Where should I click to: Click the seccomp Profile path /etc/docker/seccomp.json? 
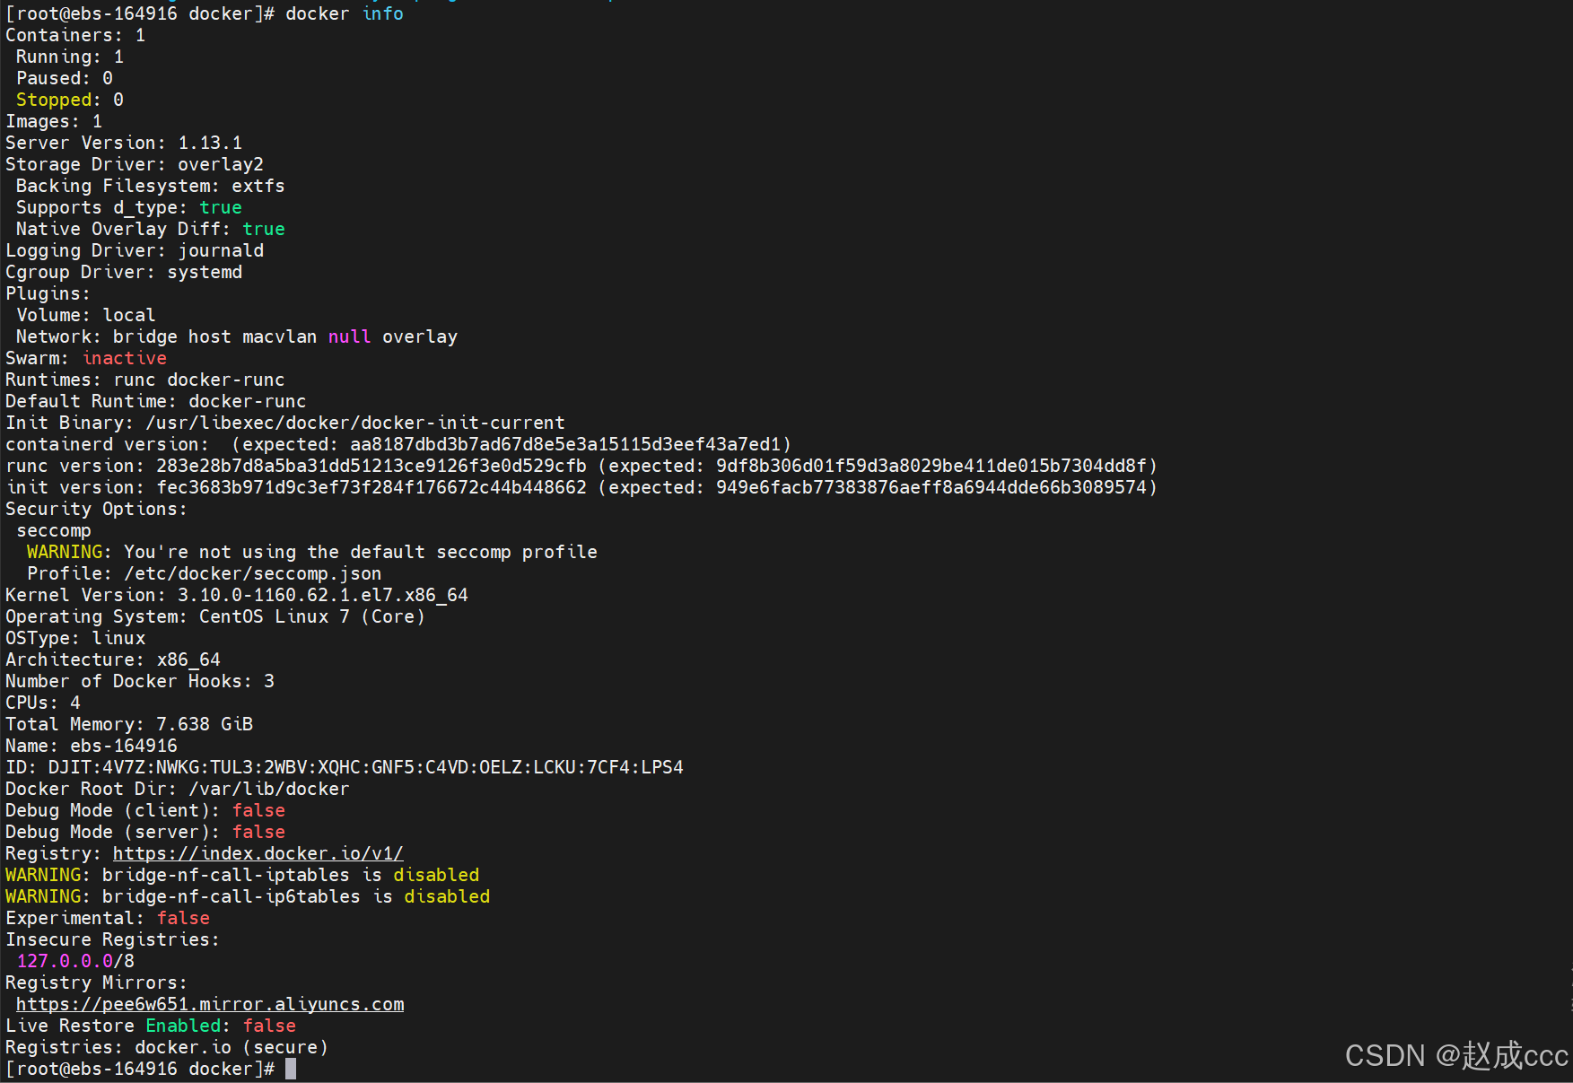coord(253,573)
